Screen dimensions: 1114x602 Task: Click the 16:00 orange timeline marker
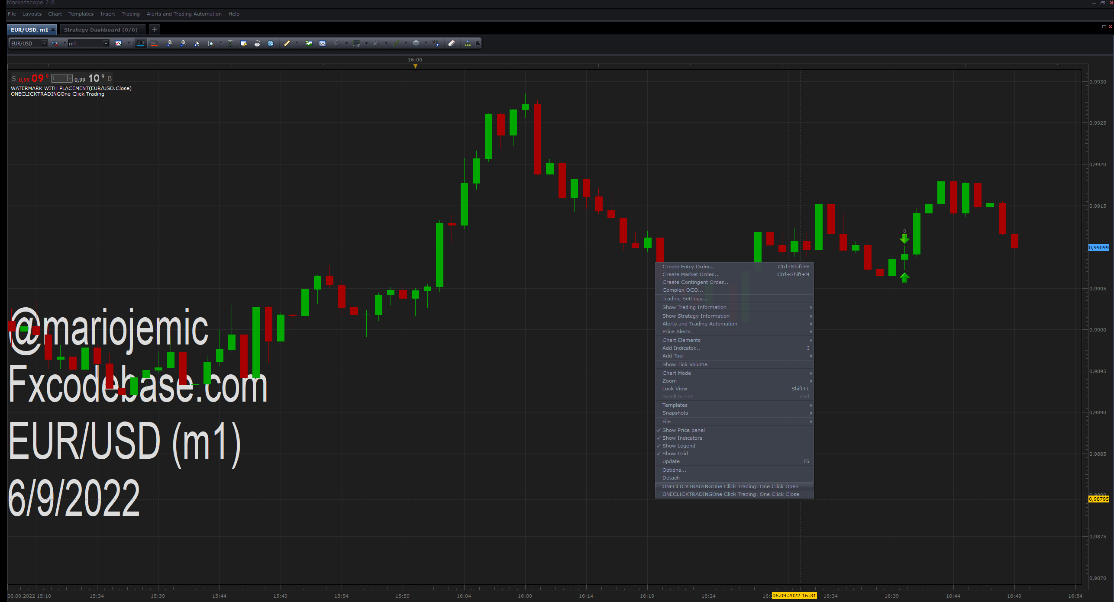pyautogui.click(x=415, y=66)
